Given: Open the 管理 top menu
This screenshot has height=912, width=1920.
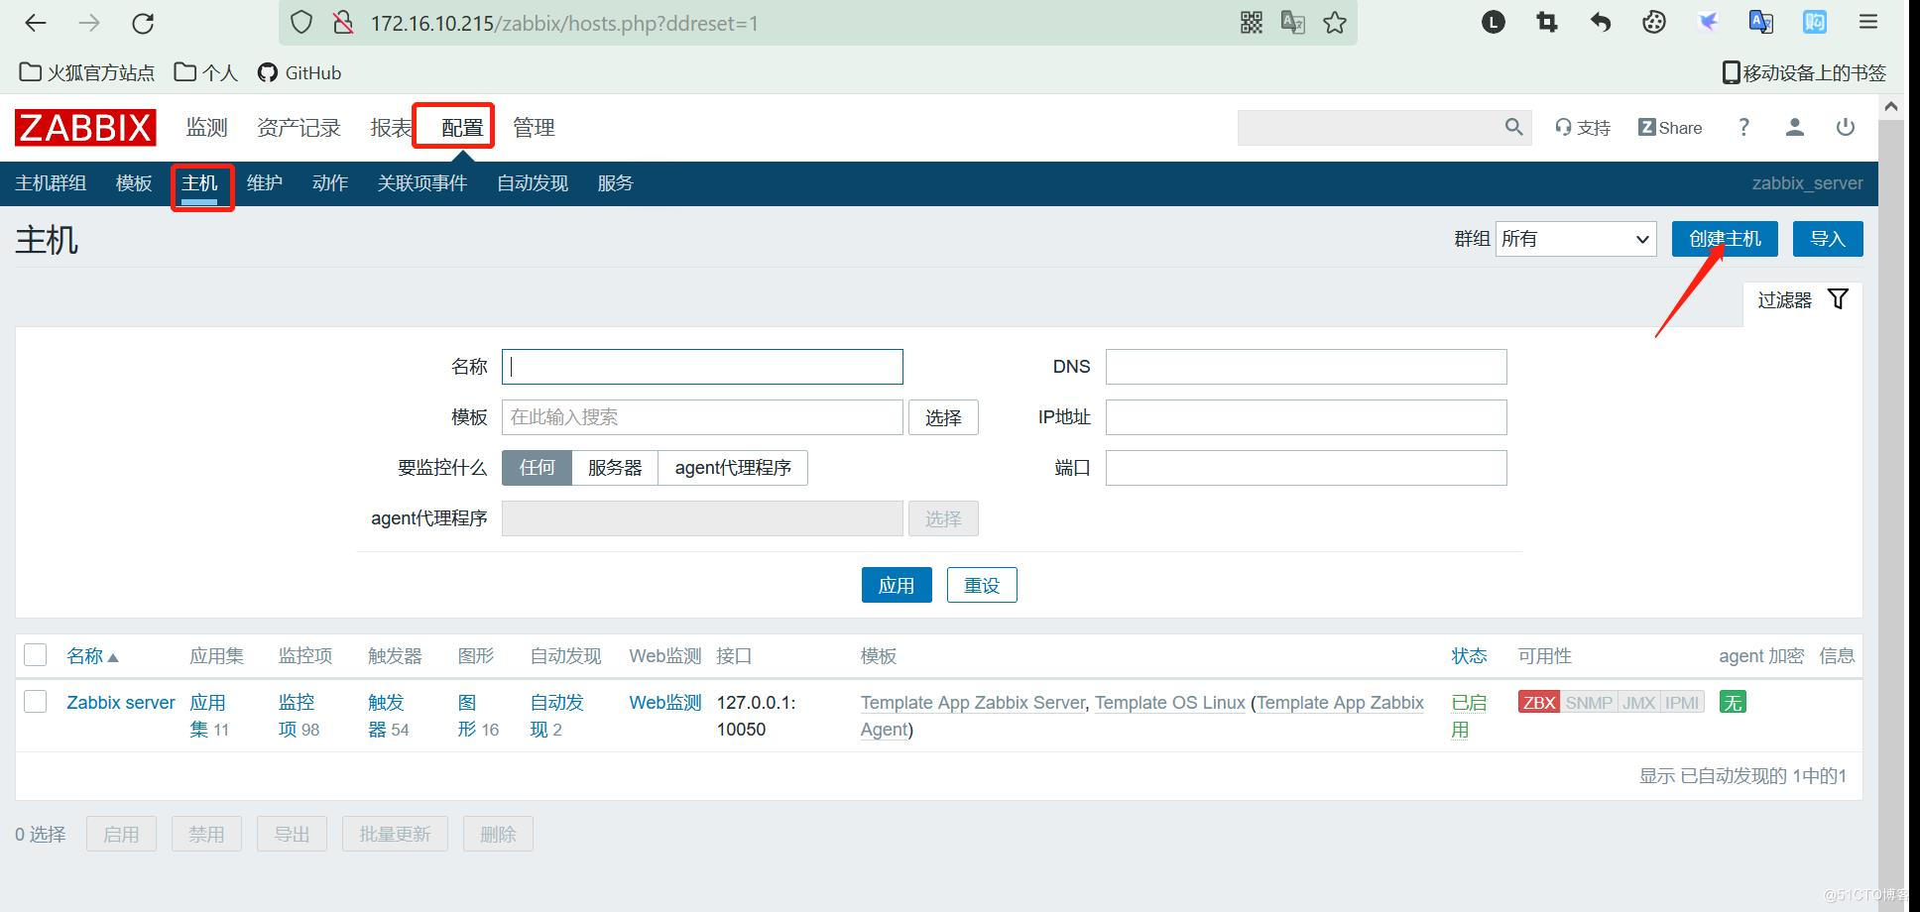Looking at the screenshot, I should [x=534, y=127].
